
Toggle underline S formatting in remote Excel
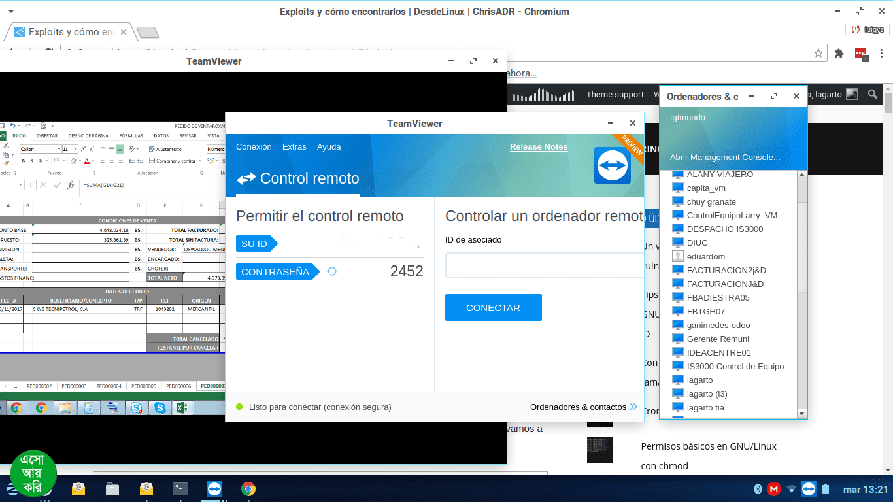42,161
